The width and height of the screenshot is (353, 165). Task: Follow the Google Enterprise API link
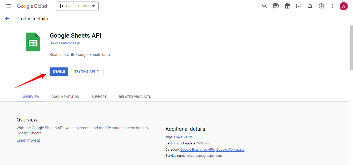click(66, 43)
